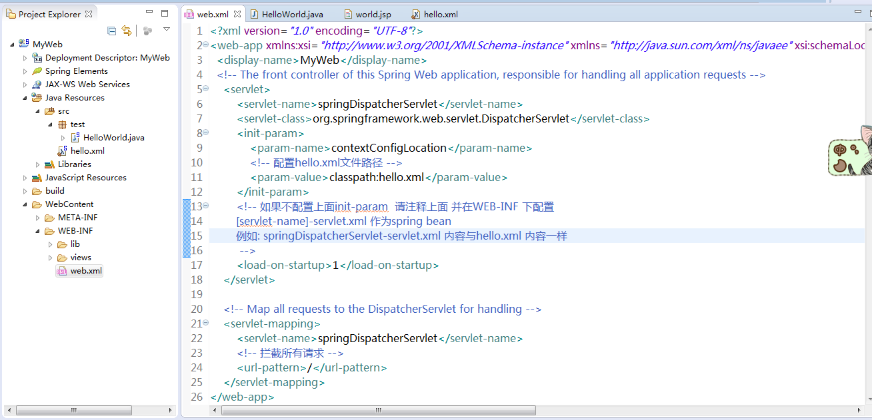The width and height of the screenshot is (872, 420).
Task: Expand the views folder under WEB-INF
Action: pos(51,258)
